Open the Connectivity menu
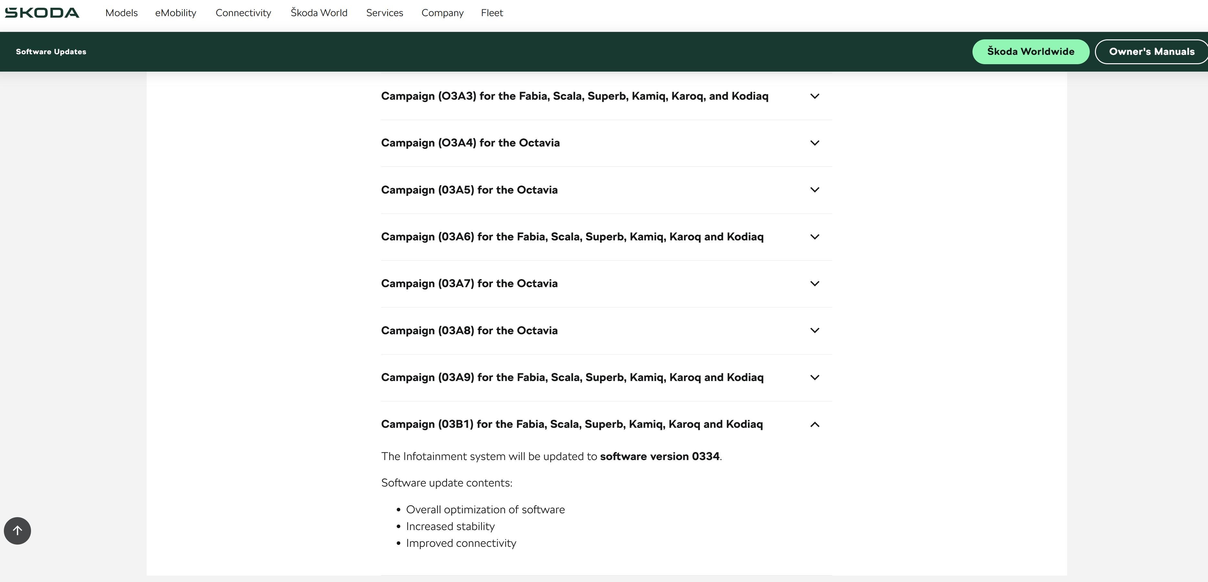1208x582 pixels. click(x=243, y=13)
